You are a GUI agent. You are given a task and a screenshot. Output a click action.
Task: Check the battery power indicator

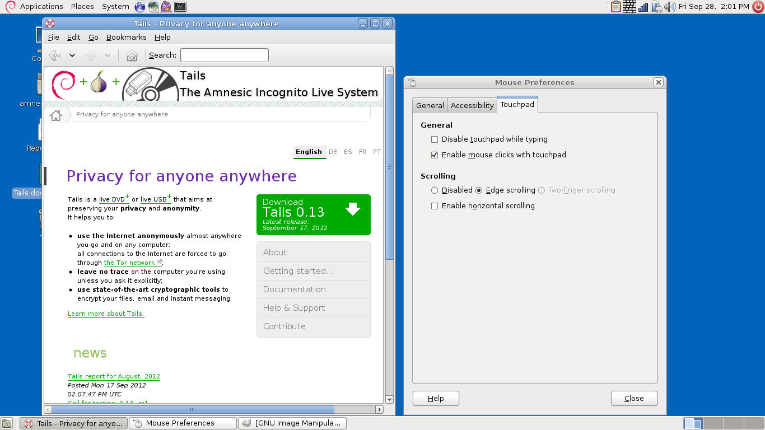656,7
